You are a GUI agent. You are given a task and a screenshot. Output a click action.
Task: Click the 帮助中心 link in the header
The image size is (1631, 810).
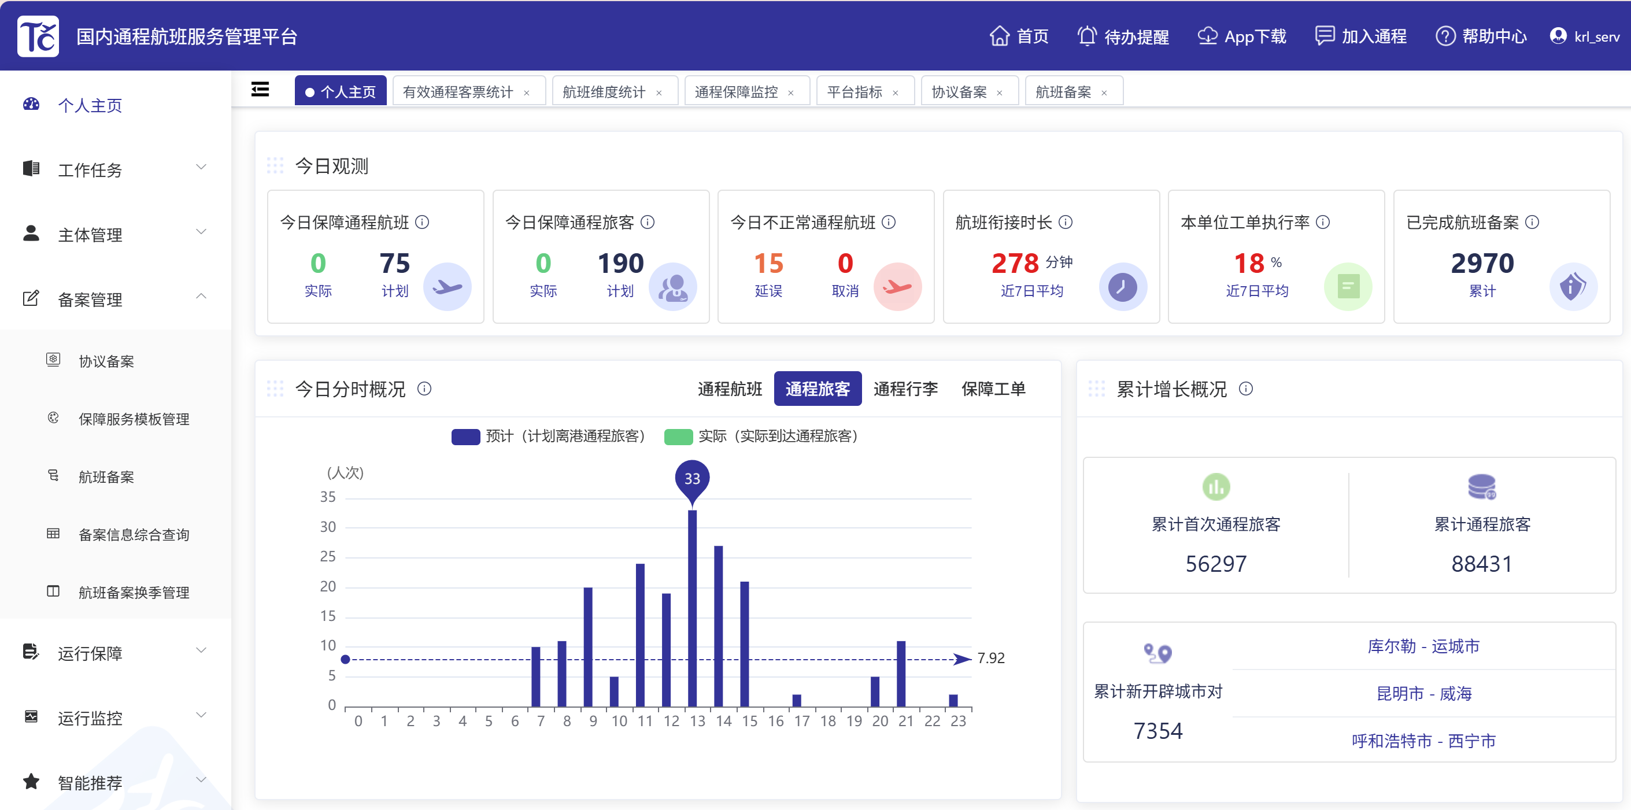(x=1493, y=36)
